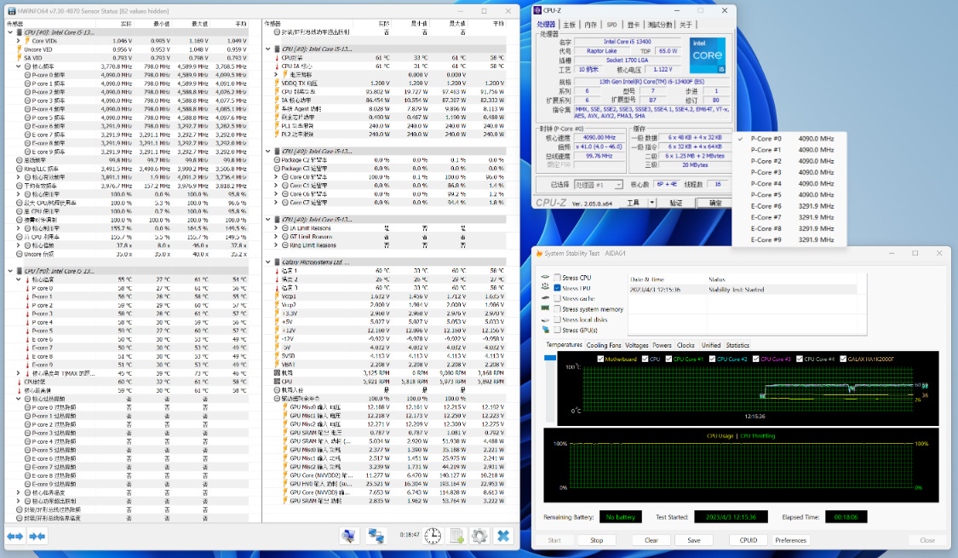Select E-Core #6 from the core list

click(x=765, y=206)
